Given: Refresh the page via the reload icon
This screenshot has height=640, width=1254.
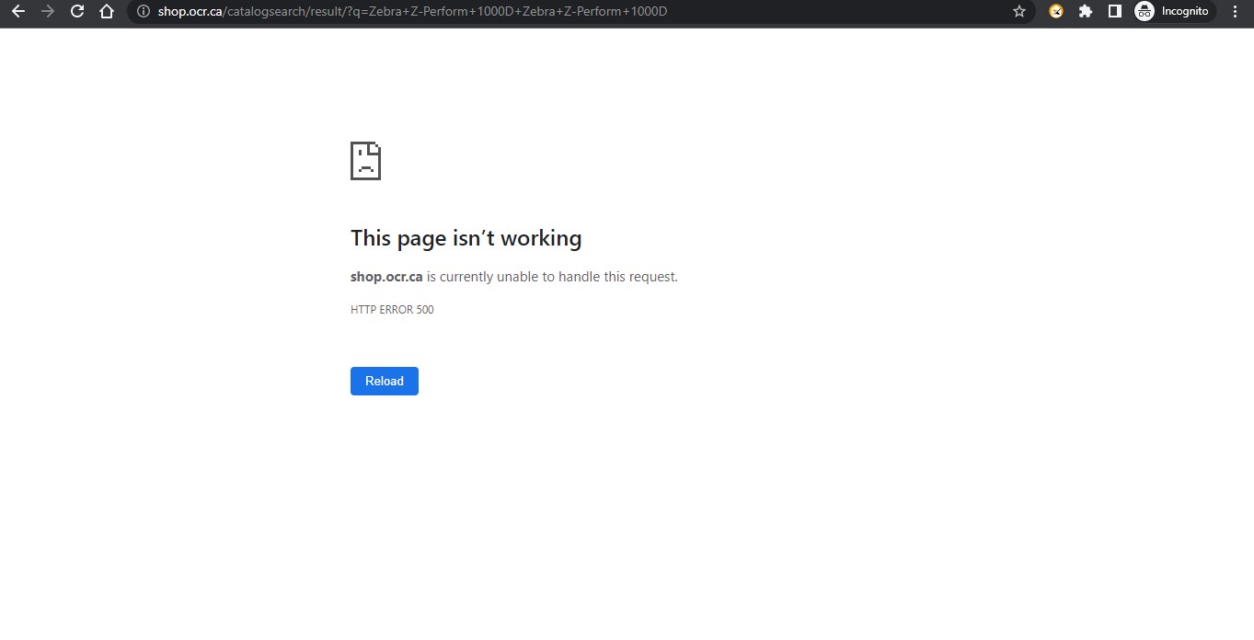Looking at the screenshot, I should coord(77,11).
